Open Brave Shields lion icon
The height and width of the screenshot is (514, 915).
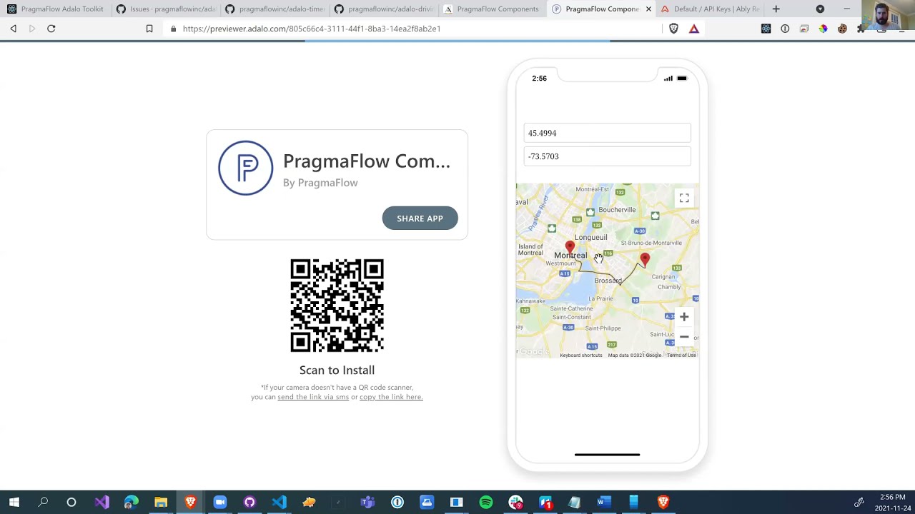coord(673,29)
